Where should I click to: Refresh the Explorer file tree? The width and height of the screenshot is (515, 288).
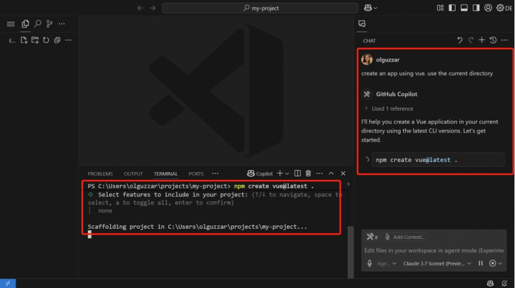pos(46,40)
